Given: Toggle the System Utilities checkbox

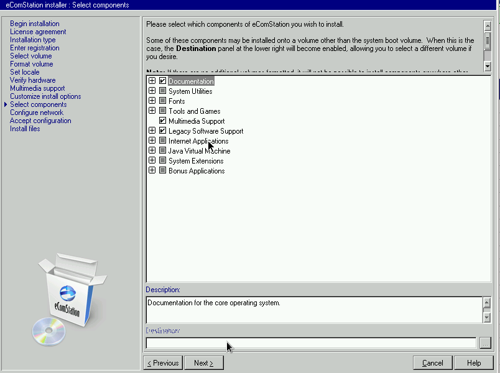Looking at the screenshot, I should [163, 91].
